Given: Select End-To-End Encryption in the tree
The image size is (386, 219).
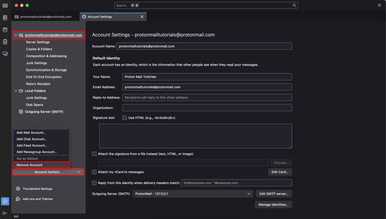Looking at the screenshot, I should [44, 77].
